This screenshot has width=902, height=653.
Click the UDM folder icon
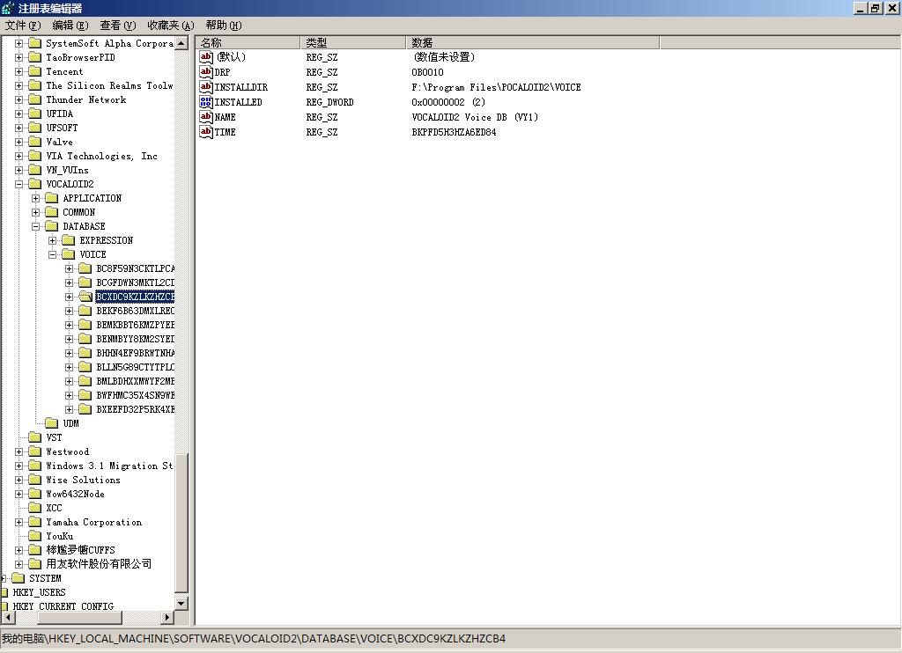tap(52, 423)
